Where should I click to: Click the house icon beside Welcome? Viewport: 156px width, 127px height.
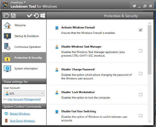pyautogui.click(x=7, y=25)
